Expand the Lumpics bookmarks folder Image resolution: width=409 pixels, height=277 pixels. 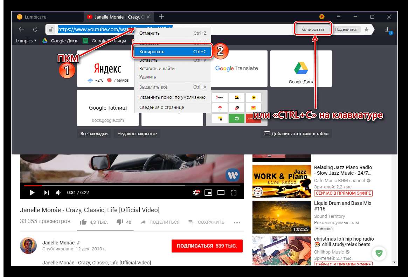point(26,41)
